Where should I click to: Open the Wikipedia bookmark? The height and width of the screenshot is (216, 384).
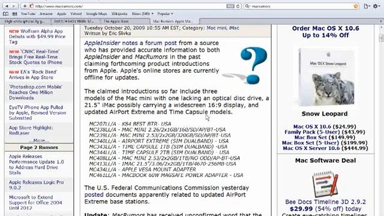(x=119, y=14)
